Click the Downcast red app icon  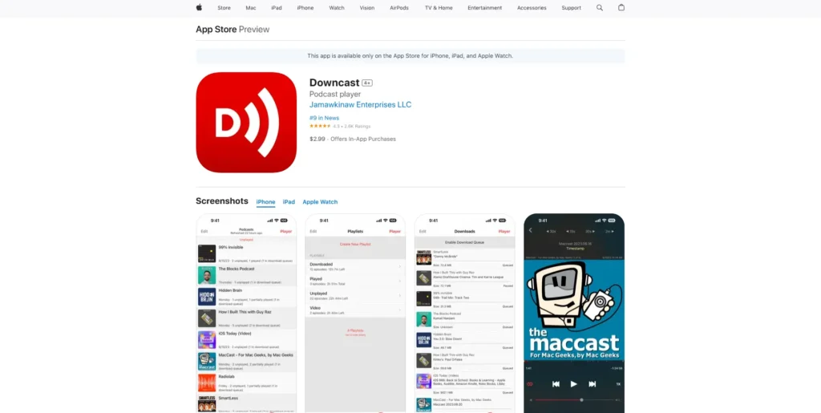(246, 123)
